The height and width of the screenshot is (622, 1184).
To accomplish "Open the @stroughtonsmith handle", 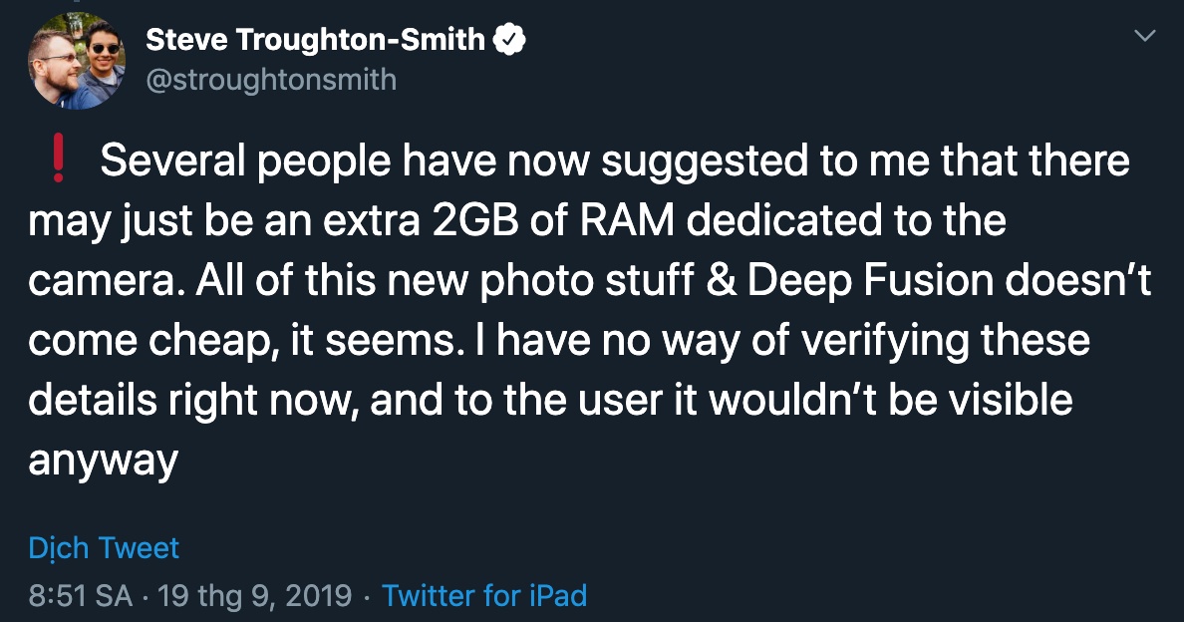I will click(270, 79).
